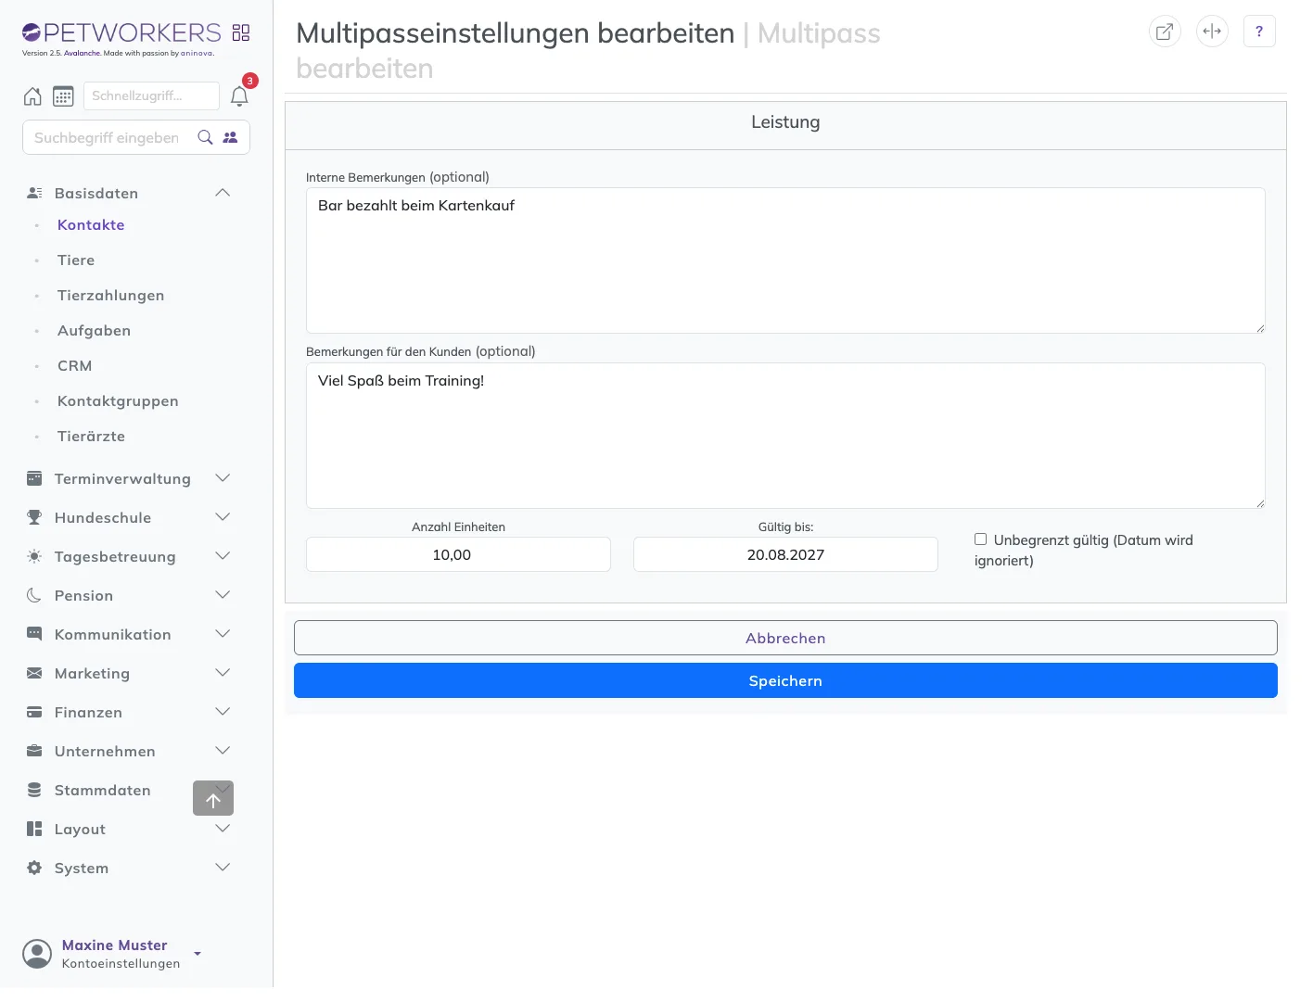Click the blue Speichern button
Viewport: 1313px width, 1002px height.
(785, 680)
